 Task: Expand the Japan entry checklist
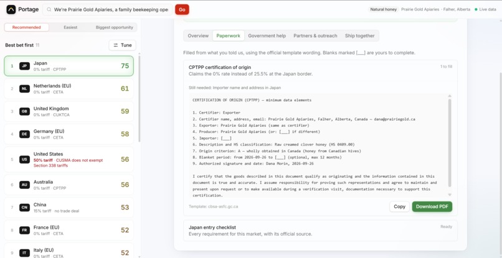[x=320, y=231]
